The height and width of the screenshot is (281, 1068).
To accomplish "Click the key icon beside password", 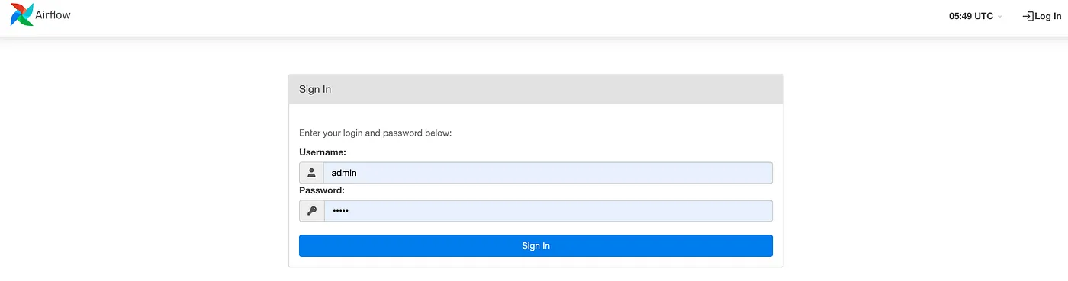I will coord(311,211).
